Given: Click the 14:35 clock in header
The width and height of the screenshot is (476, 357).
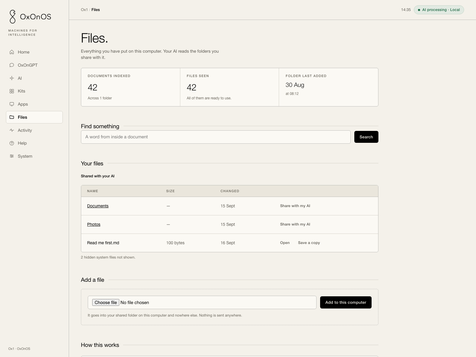Looking at the screenshot, I should 406,10.
